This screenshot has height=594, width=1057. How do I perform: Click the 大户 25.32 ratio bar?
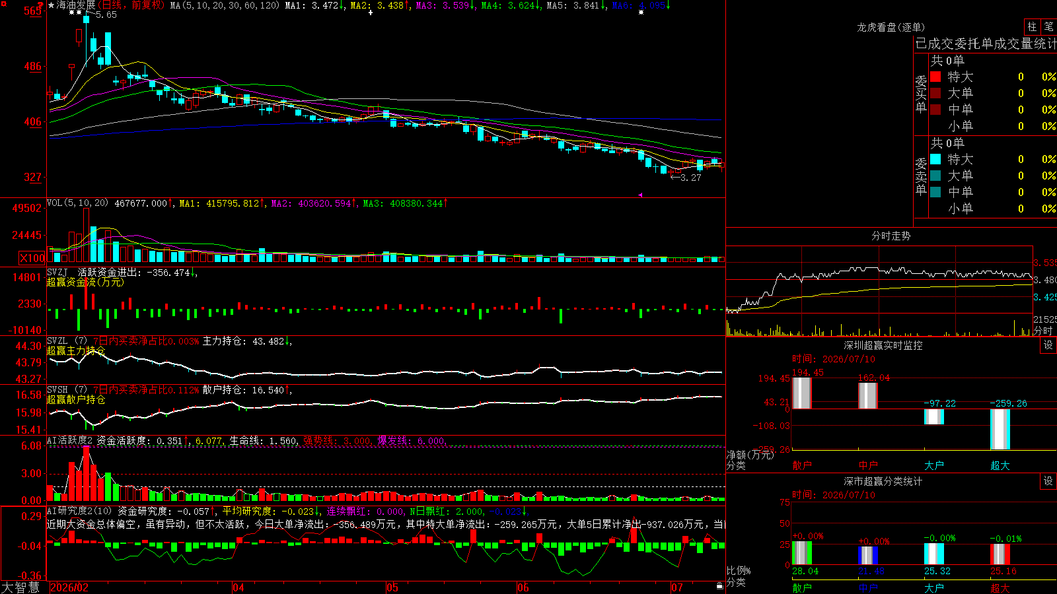click(934, 554)
